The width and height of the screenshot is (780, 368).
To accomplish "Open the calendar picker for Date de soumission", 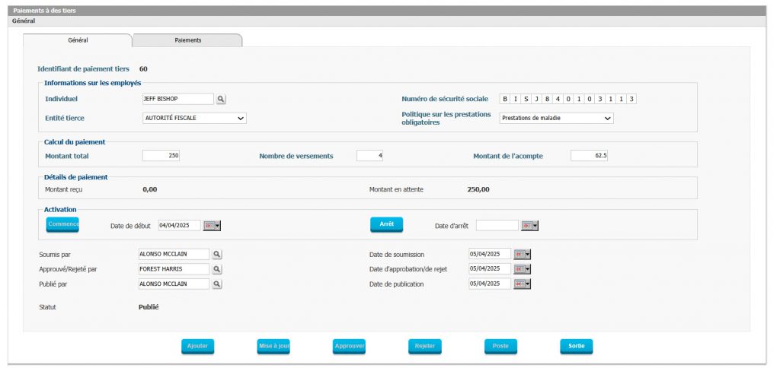I will coord(523,254).
